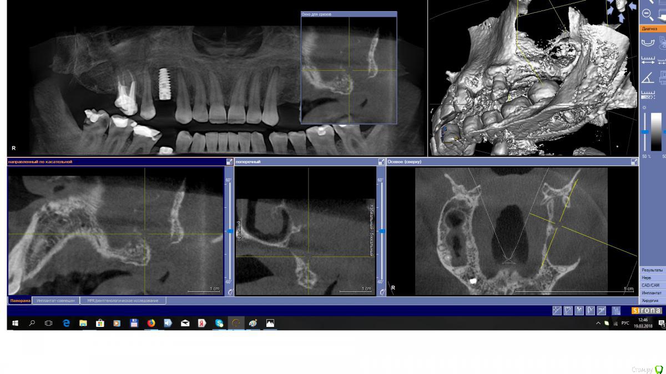Expand the 'Имплантат' panel section
Image resolution: width=666 pixels, height=374 pixels.
tap(652, 293)
